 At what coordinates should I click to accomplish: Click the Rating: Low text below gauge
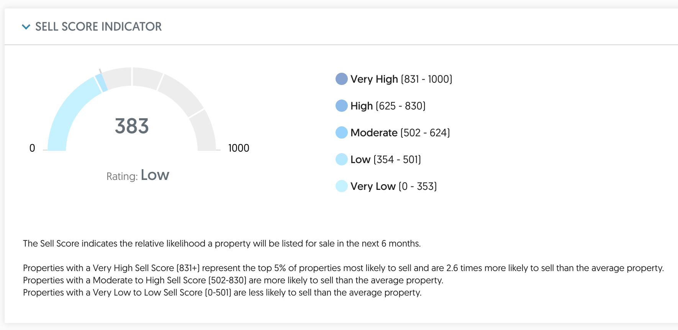138,176
